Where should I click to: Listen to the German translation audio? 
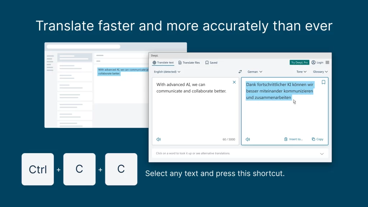coord(248,139)
